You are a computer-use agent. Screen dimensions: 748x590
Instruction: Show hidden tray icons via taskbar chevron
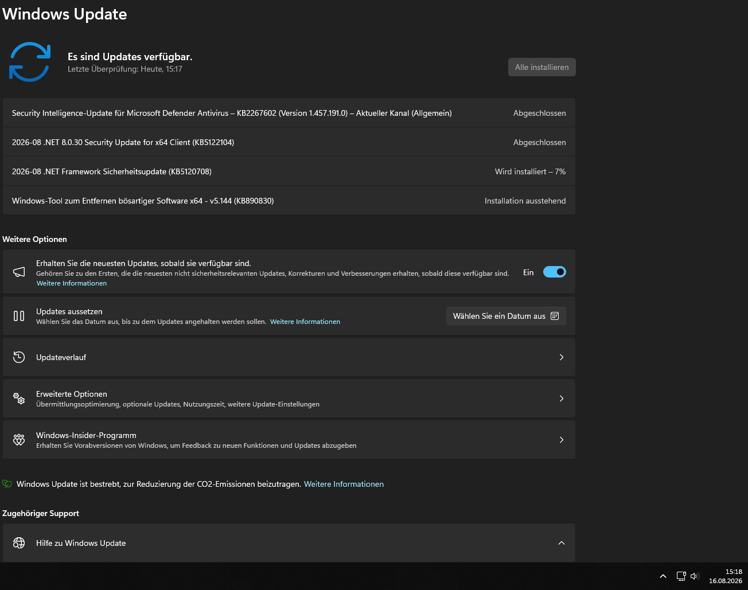click(663, 576)
